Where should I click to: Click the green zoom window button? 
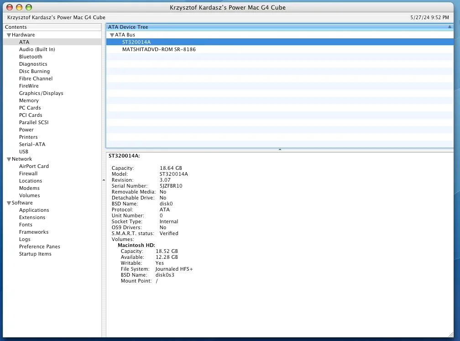(29, 7)
